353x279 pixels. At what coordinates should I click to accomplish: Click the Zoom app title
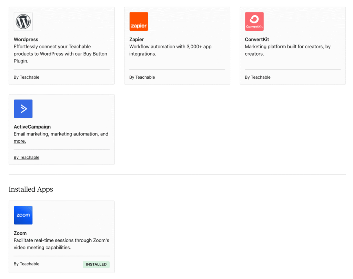(20, 233)
